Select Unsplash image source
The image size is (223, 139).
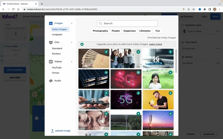(x=57, y=34)
